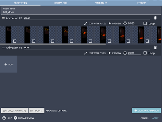Click the drag handle of Animation #1
Image resolution: width=162 pixels, height=122 pixels.
[x=3, y=48]
